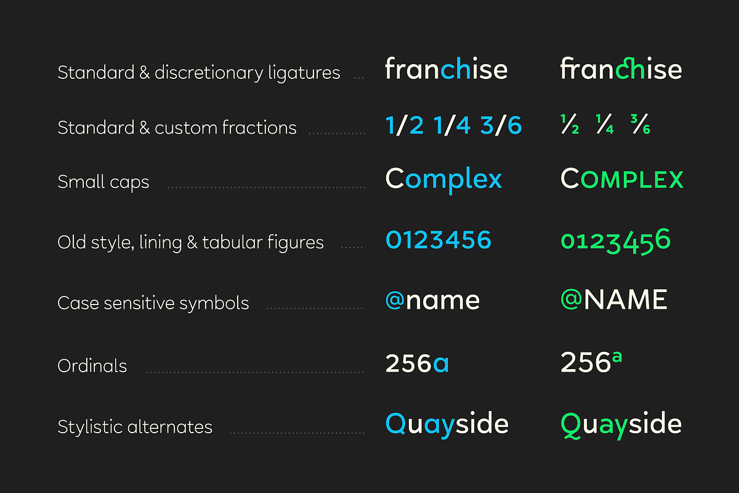Click the green old style '0123456' figures
The image size is (739, 493).
coord(615,241)
